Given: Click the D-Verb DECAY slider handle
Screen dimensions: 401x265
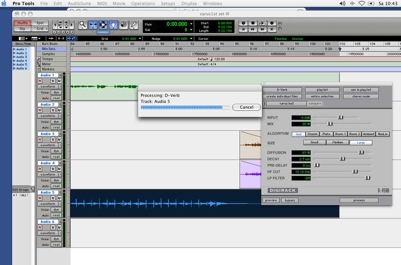Looking at the screenshot, I should [342, 159].
